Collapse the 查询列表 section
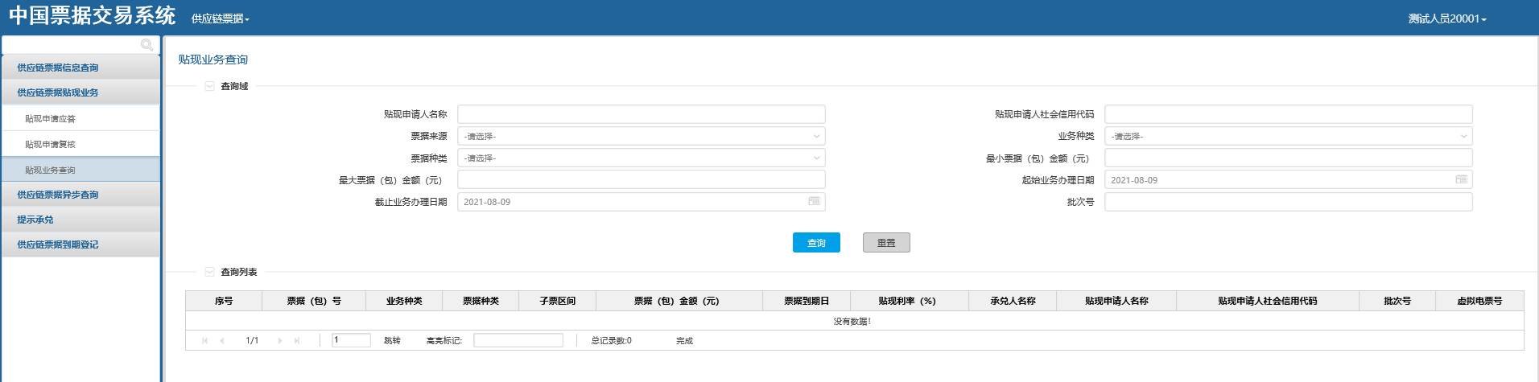The height and width of the screenshot is (382, 1539). pos(210,272)
